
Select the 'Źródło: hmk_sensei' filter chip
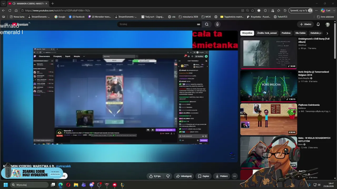[x=267, y=33]
